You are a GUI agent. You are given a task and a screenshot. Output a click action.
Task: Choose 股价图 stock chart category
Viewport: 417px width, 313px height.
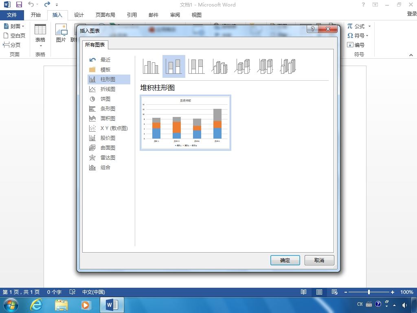109,138
